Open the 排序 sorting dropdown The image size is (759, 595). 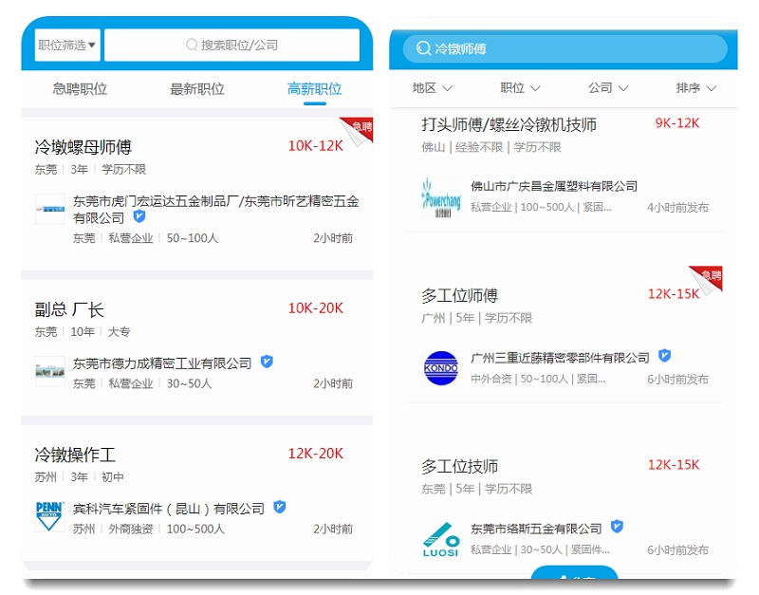(x=694, y=86)
